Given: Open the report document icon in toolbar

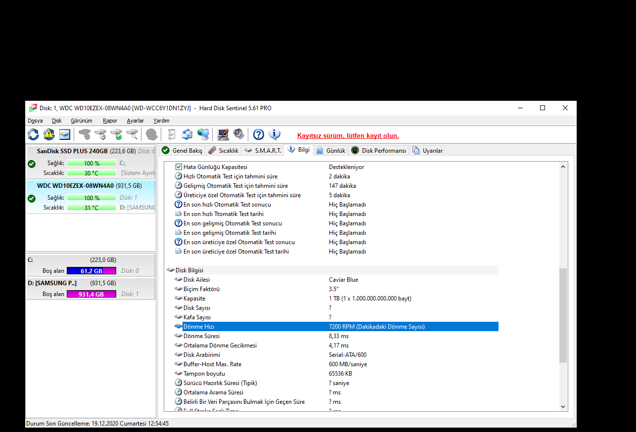Looking at the screenshot, I should coord(172,134).
